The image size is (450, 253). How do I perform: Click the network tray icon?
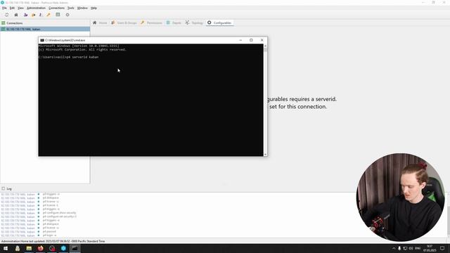point(405,248)
